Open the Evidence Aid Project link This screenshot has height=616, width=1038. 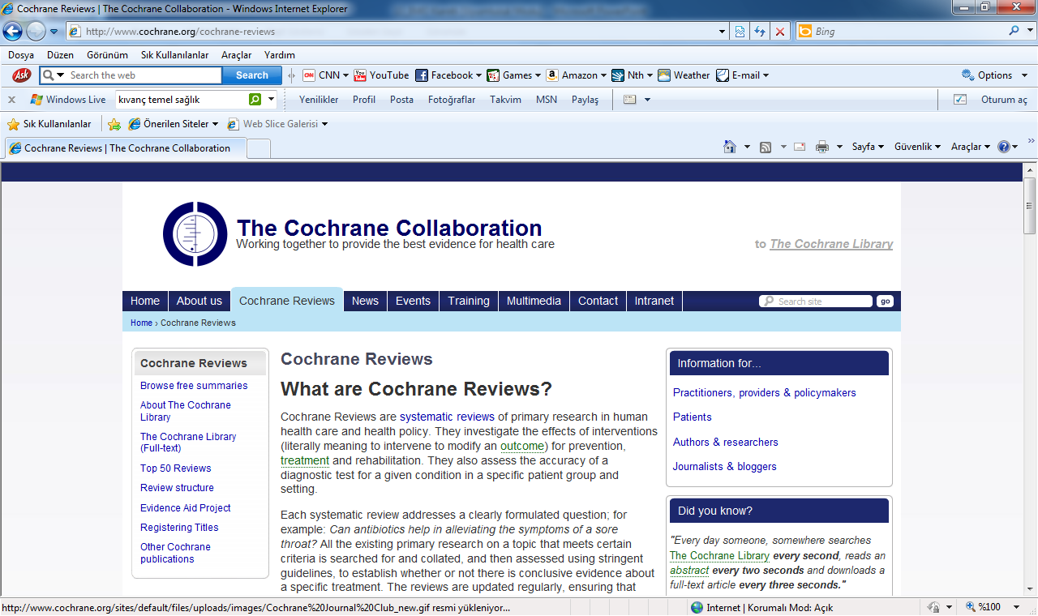click(x=186, y=508)
